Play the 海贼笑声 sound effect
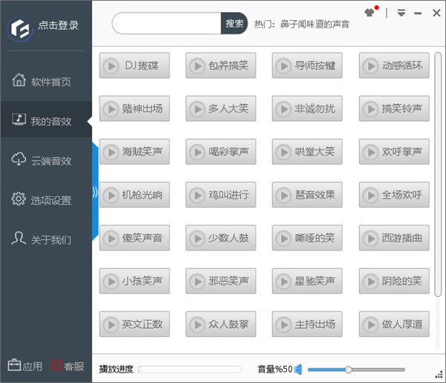This screenshot has width=446, height=383. tap(135, 152)
